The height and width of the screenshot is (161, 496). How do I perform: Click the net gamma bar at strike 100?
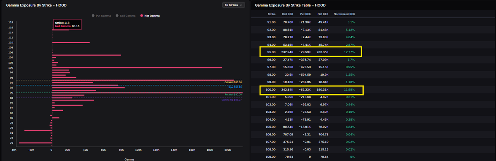click(137, 68)
